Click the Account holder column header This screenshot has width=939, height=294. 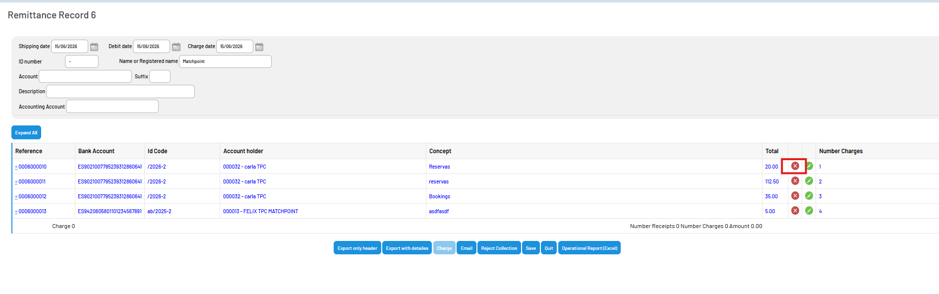[x=243, y=151]
